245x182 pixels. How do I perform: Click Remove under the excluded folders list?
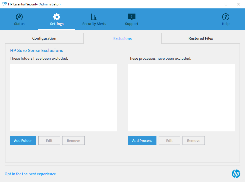(73, 141)
